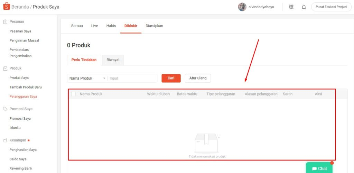Open Pembatalan/Pengembalian sidebar link

(x=20, y=53)
